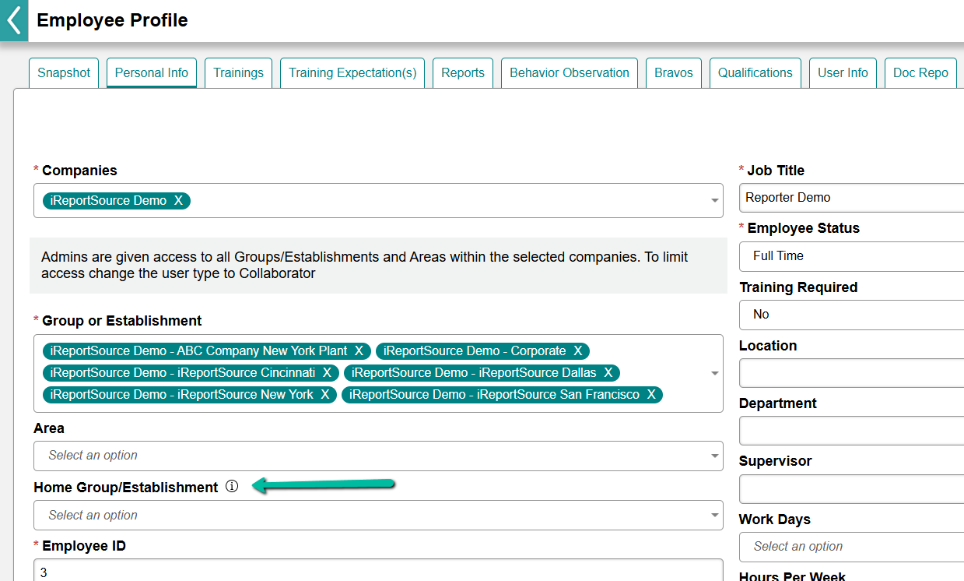Click the Work Days label

click(775, 519)
